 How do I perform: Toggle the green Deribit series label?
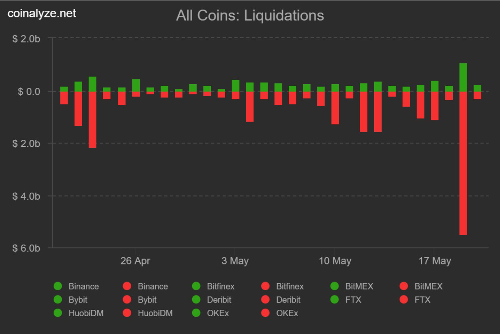pos(219,299)
